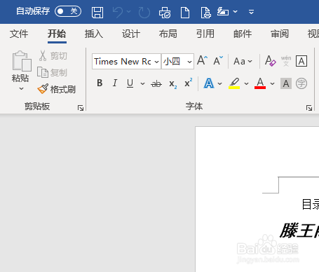This screenshot has width=319, height=272.
Task: Open the 文件 tab
Action: [19, 34]
